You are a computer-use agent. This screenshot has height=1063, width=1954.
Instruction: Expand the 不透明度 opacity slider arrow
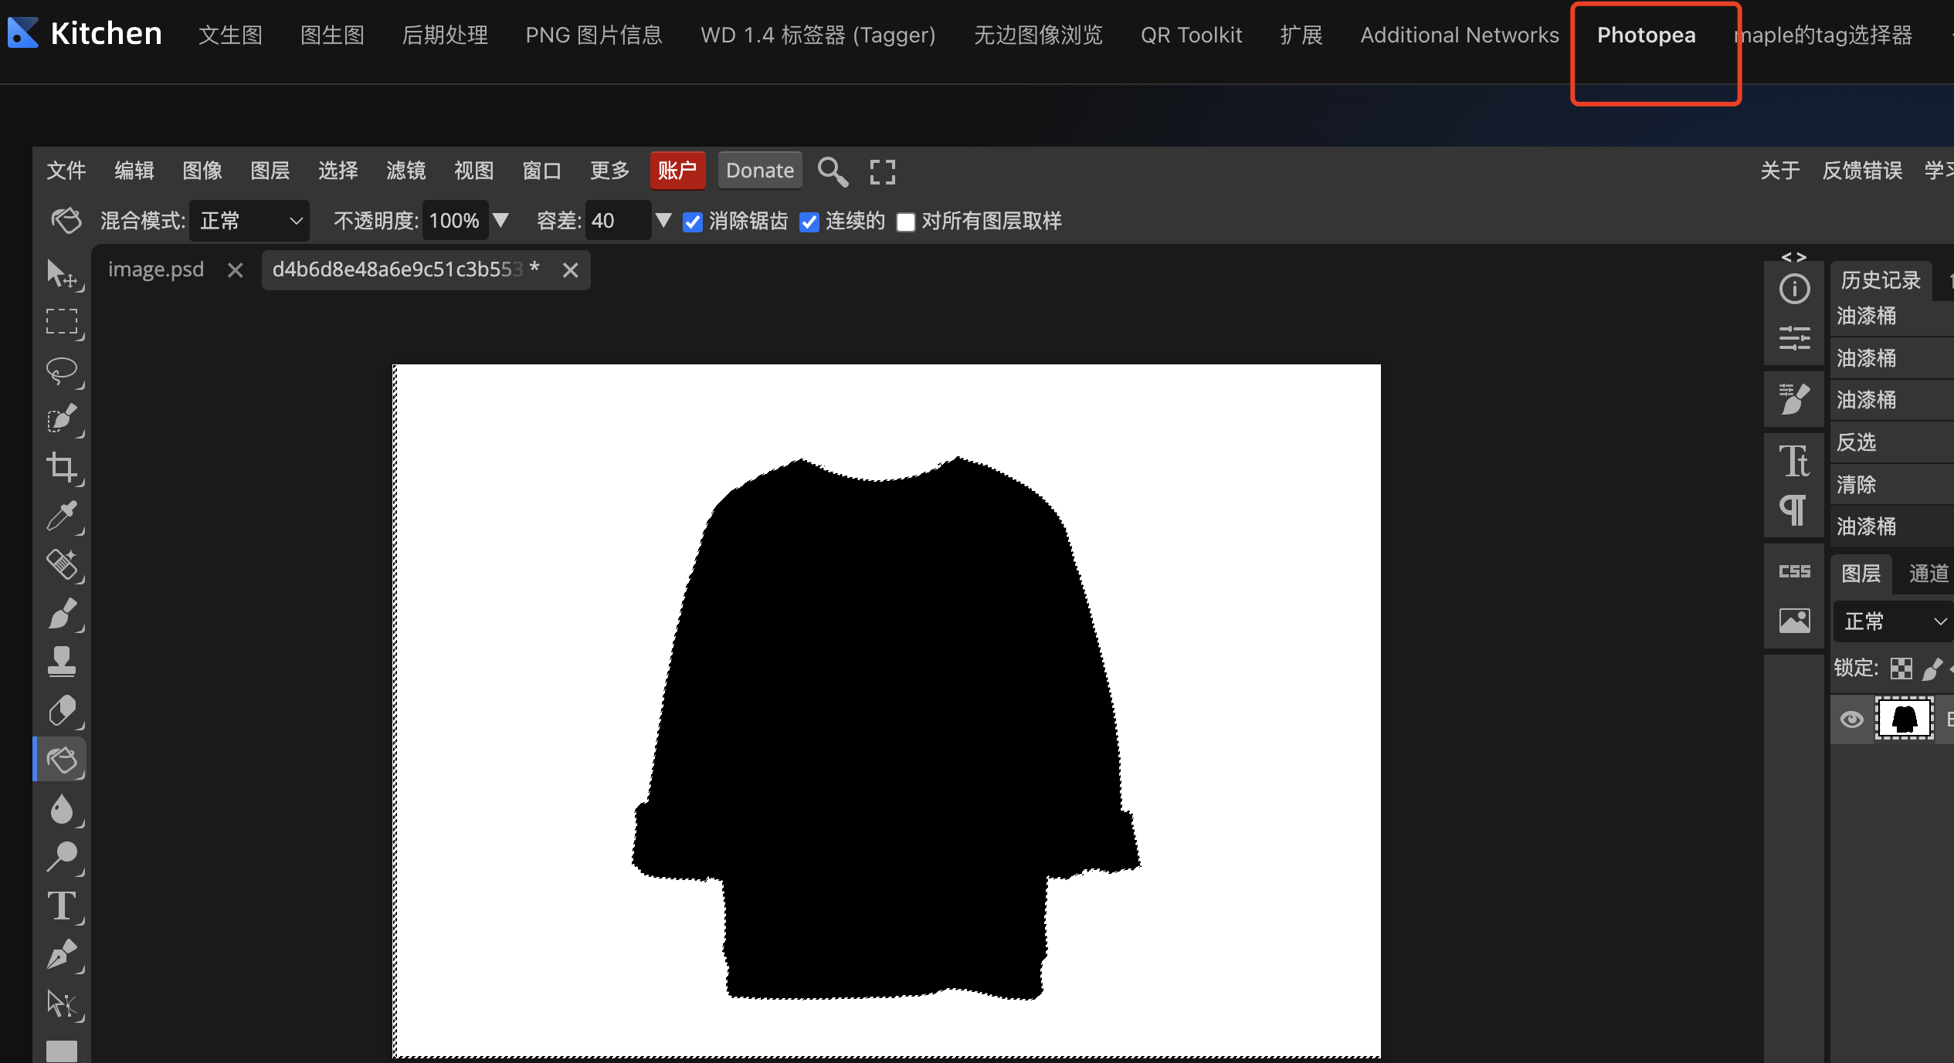[x=500, y=221]
